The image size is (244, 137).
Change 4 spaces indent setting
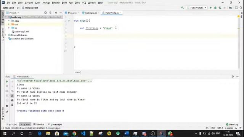[229, 128]
